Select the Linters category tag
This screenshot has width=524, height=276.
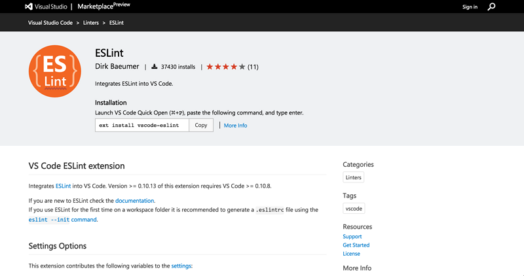[x=353, y=177]
